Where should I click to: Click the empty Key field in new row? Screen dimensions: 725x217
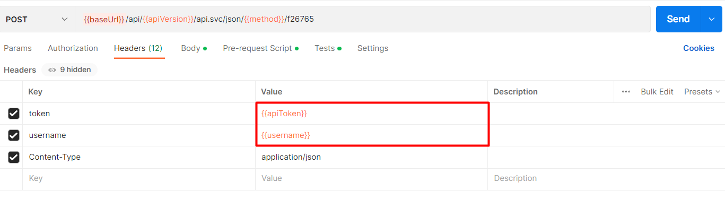click(x=138, y=179)
